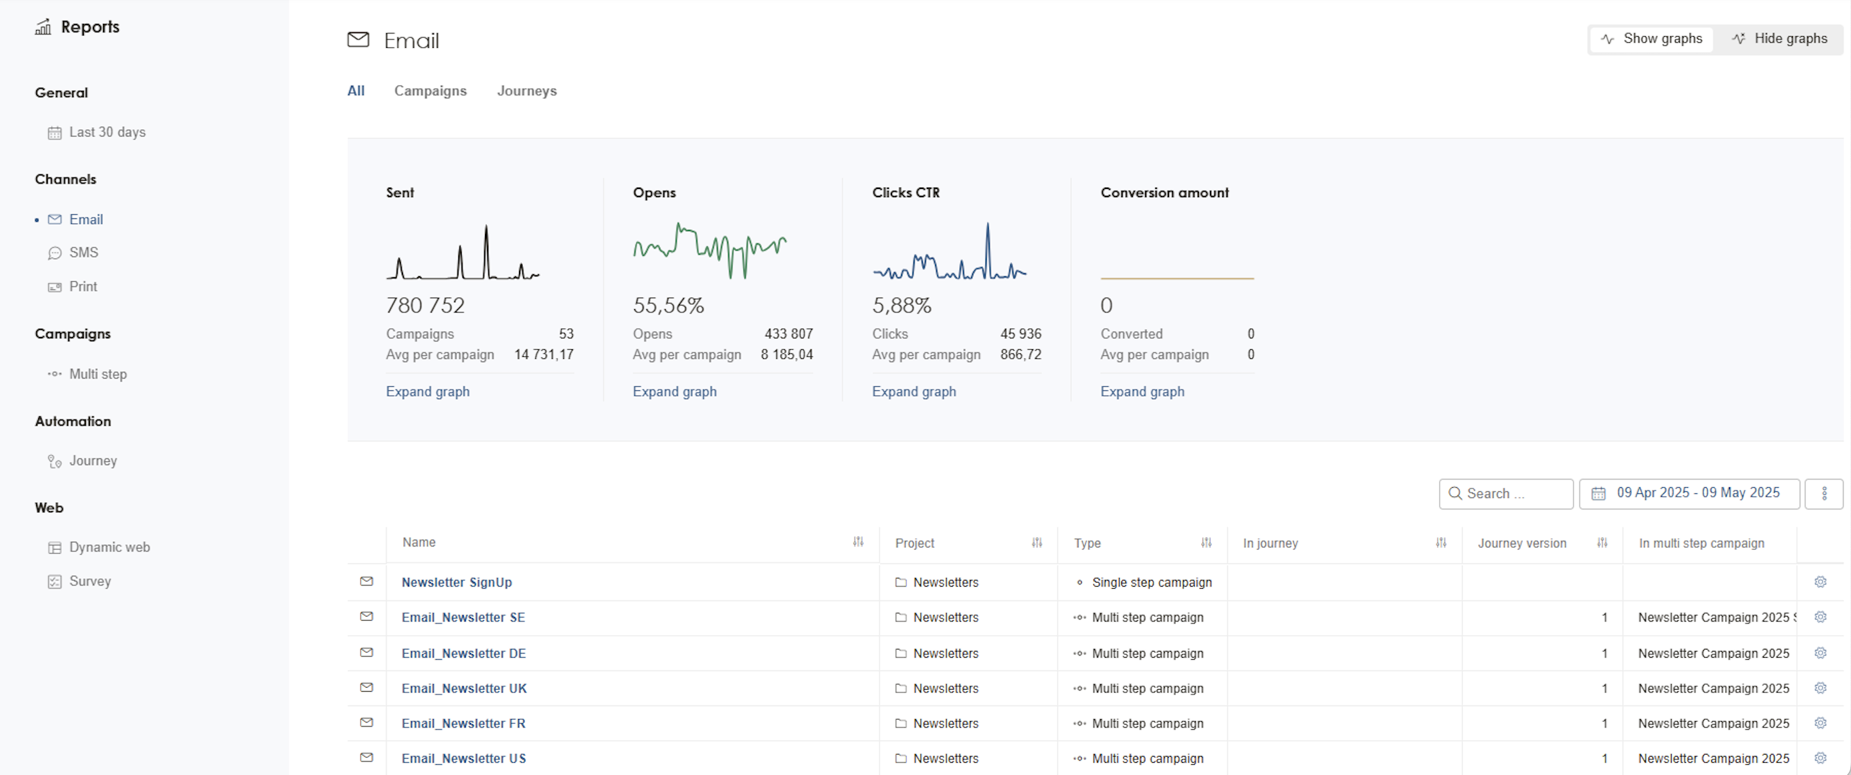Viewport: 1851px width, 775px height.
Task: Open date range picker 09 Apr 2025
Action: point(1689,493)
